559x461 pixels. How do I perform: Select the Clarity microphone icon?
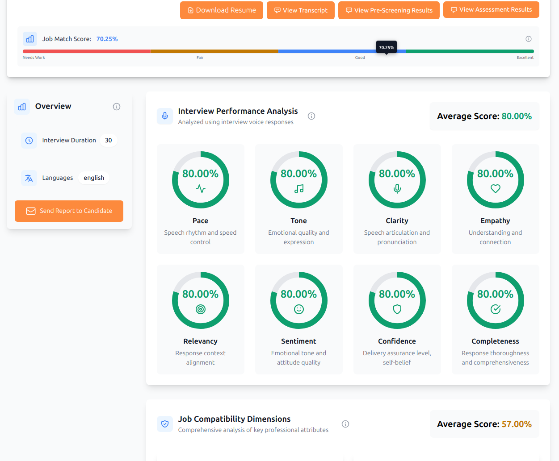[397, 189]
